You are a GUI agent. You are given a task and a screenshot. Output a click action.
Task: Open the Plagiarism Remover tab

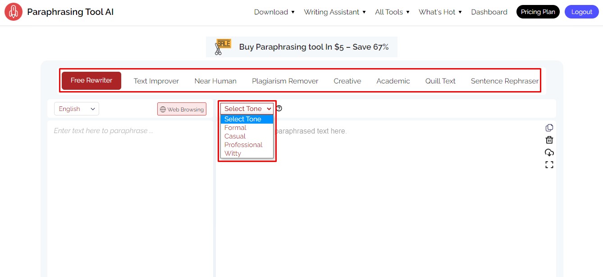point(285,81)
